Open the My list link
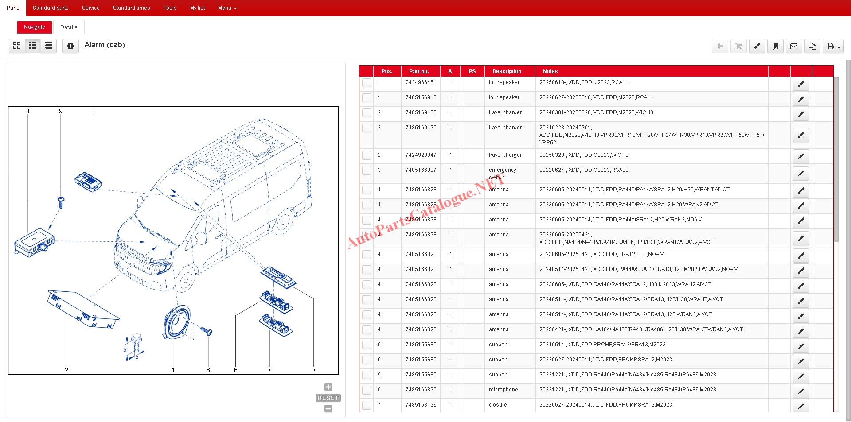Screen dimensions: 851x422 pos(197,8)
